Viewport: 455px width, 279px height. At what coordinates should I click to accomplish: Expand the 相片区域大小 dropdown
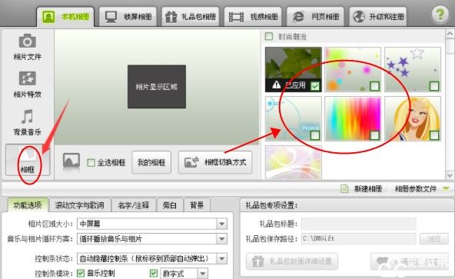[221, 224]
